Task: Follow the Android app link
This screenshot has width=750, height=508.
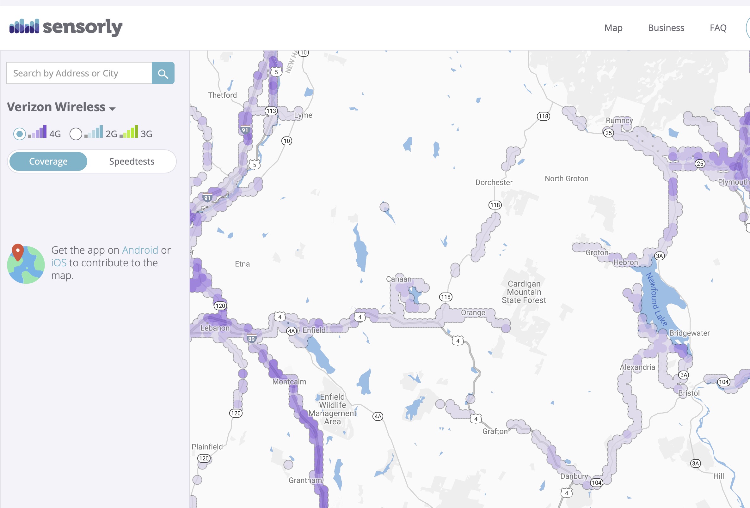Action: coord(140,250)
